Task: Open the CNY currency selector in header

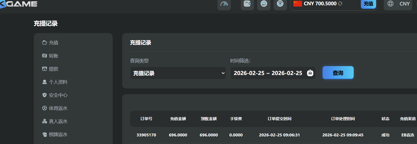Action: [x=404, y=4]
